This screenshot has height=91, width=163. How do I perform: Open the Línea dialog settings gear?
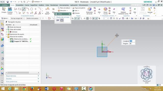(x=56, y=14)
